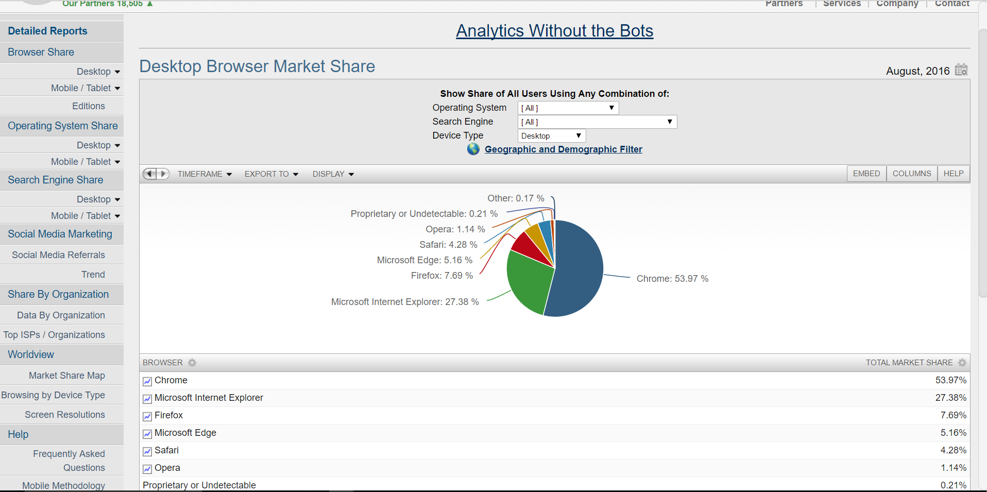Viewport: 987px width, 492px height.
Task: Uncheck the Safari row checkbox
Action: pyautogui.click(x=147, y=451)
